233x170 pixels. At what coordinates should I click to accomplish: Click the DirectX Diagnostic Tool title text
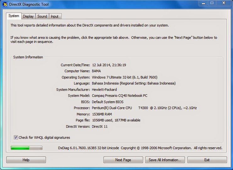point(29,4)
